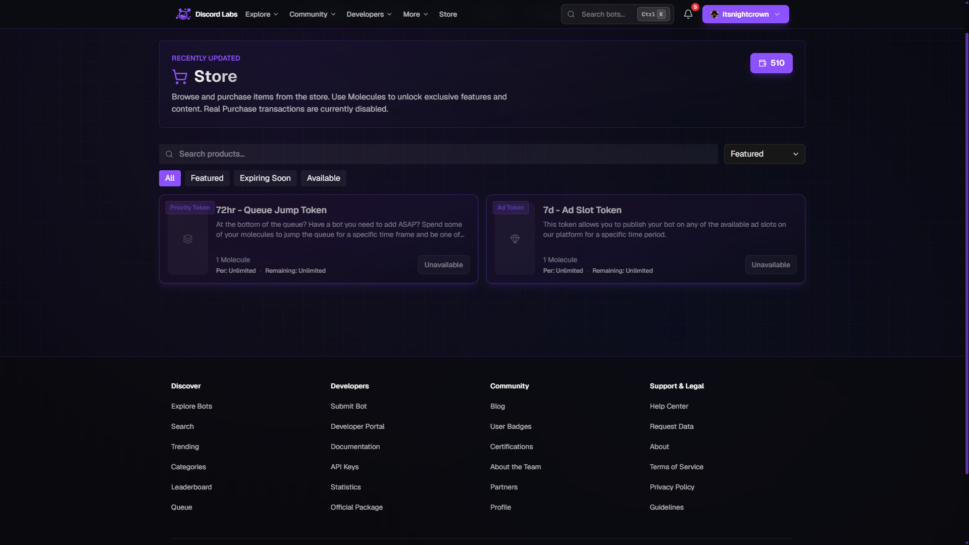Image resolution: width=969 pixels, height=545 pixels.
Task: Expand the Explore menu
Action: pyautogui.click(x=262, y=14)
